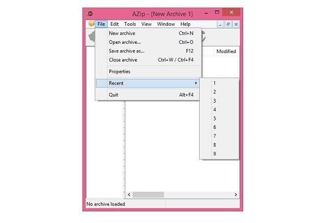Open the Edit menu
The height and width of the screenshot is (223, 336).
[x=114, y=24]
